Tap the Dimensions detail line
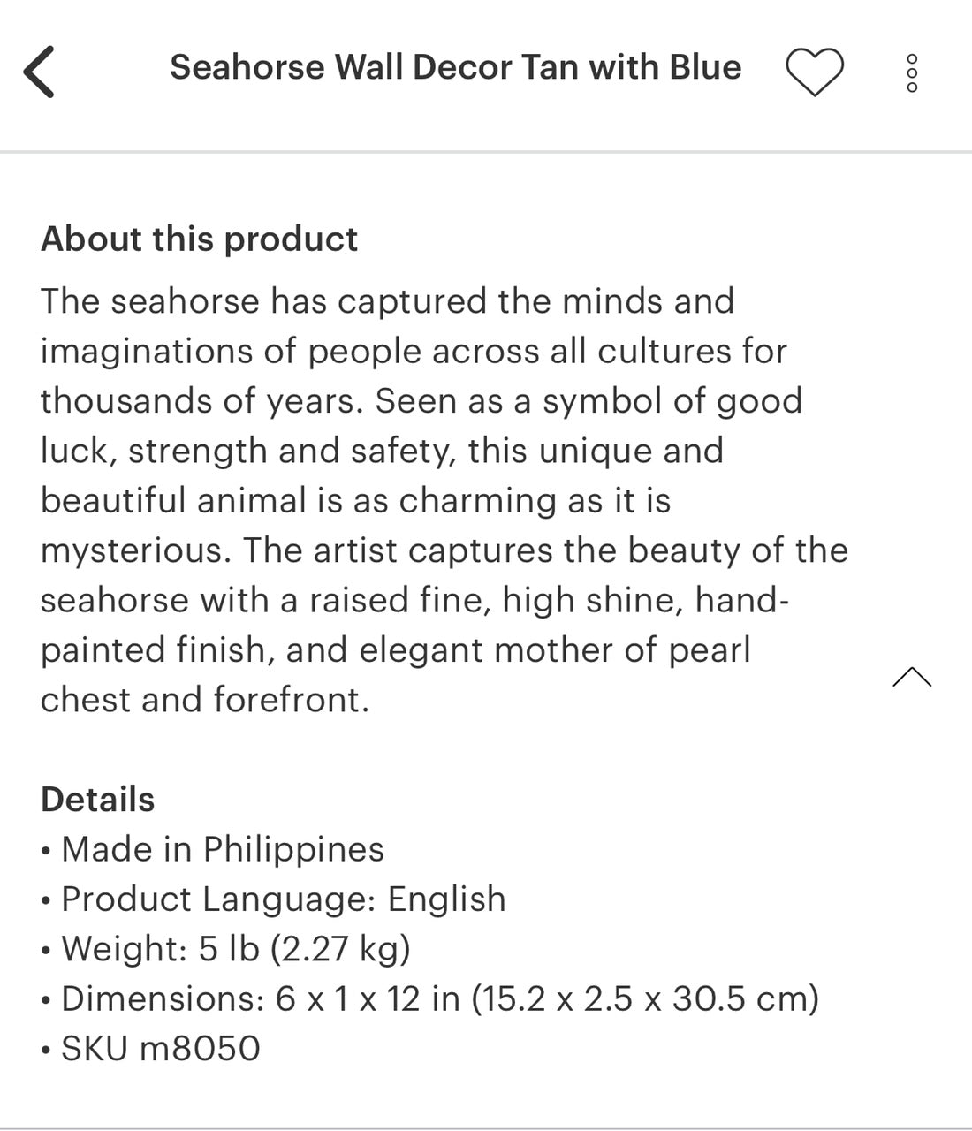Screen dimensions: 972x1131 439,999
